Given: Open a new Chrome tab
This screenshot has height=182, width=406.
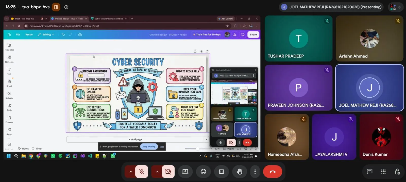Looking at the screenshot, I should tap(132, 19).
